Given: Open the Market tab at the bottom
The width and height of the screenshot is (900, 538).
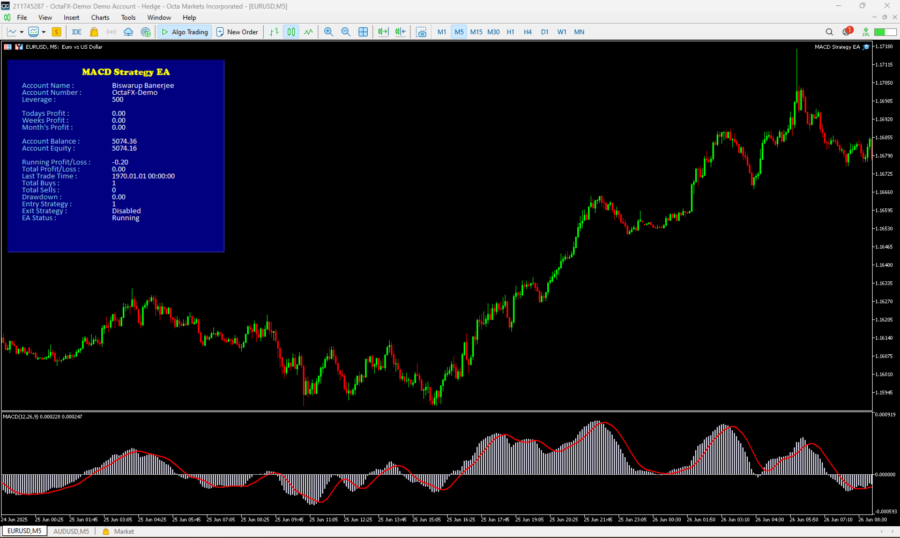Looking at the screenshot, I should [x=118, y=532].
